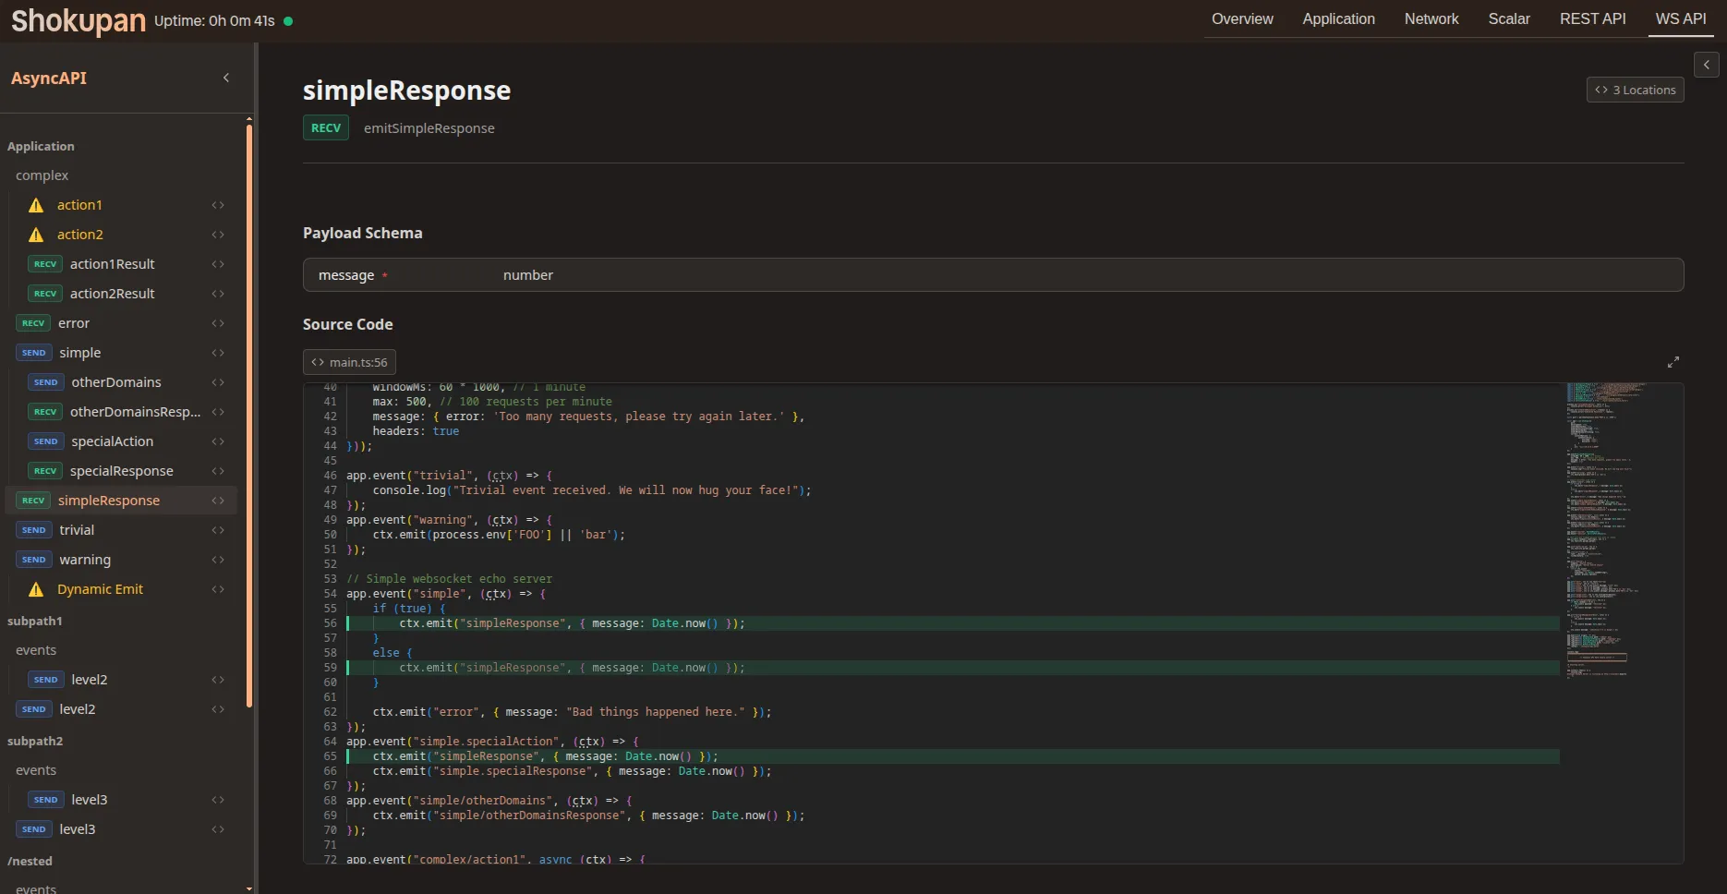
Task: Click the uptime status indicator dot in the header
Action: tap(287, 18)
